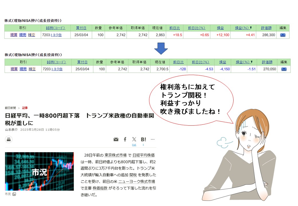298x206 pixels.
Task: Click the print icon below the article byline
Action: pyautogui.click(x=9, y=139)
